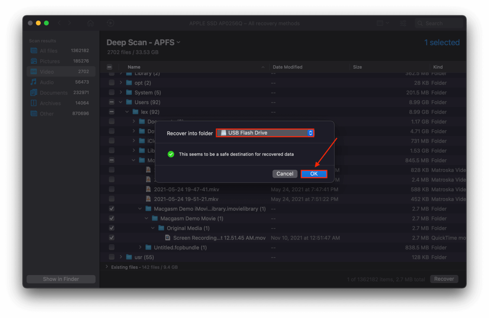The width and height of the screenshot is (489, 318).
Task: Check the System (5) folder checkbox
Action: pos(112,92)
